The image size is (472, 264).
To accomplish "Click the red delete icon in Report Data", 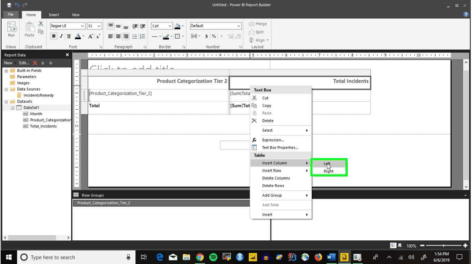I will pos(35,63).
